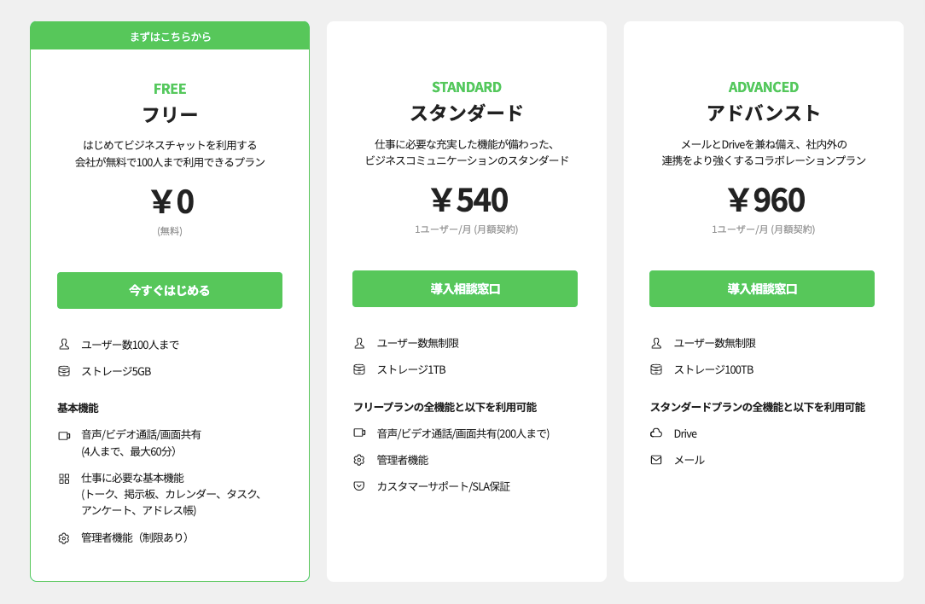
Task: Select the FREE plan heading
Action: tap(169, 87)
